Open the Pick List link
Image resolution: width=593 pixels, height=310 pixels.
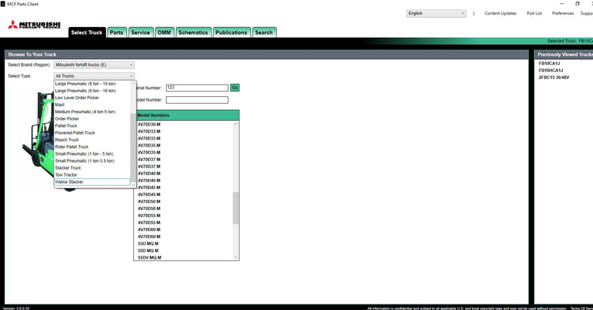click(534, 13)
